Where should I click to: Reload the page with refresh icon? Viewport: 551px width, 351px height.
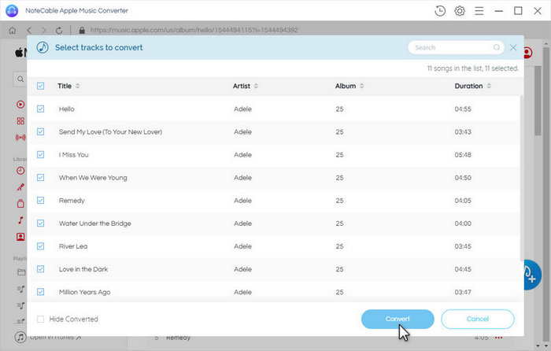(59, 31)
